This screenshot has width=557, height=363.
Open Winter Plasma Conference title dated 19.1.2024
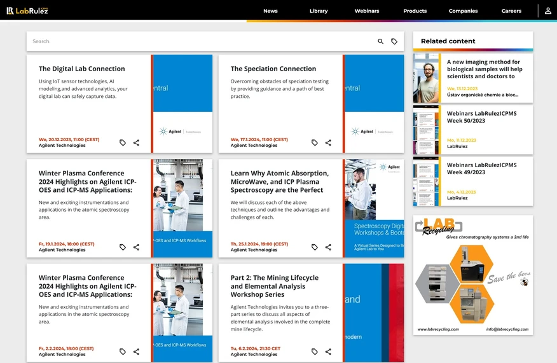87,182
